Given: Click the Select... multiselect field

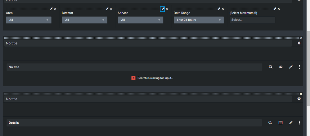Looking at the screenshot, I should 252,20.
